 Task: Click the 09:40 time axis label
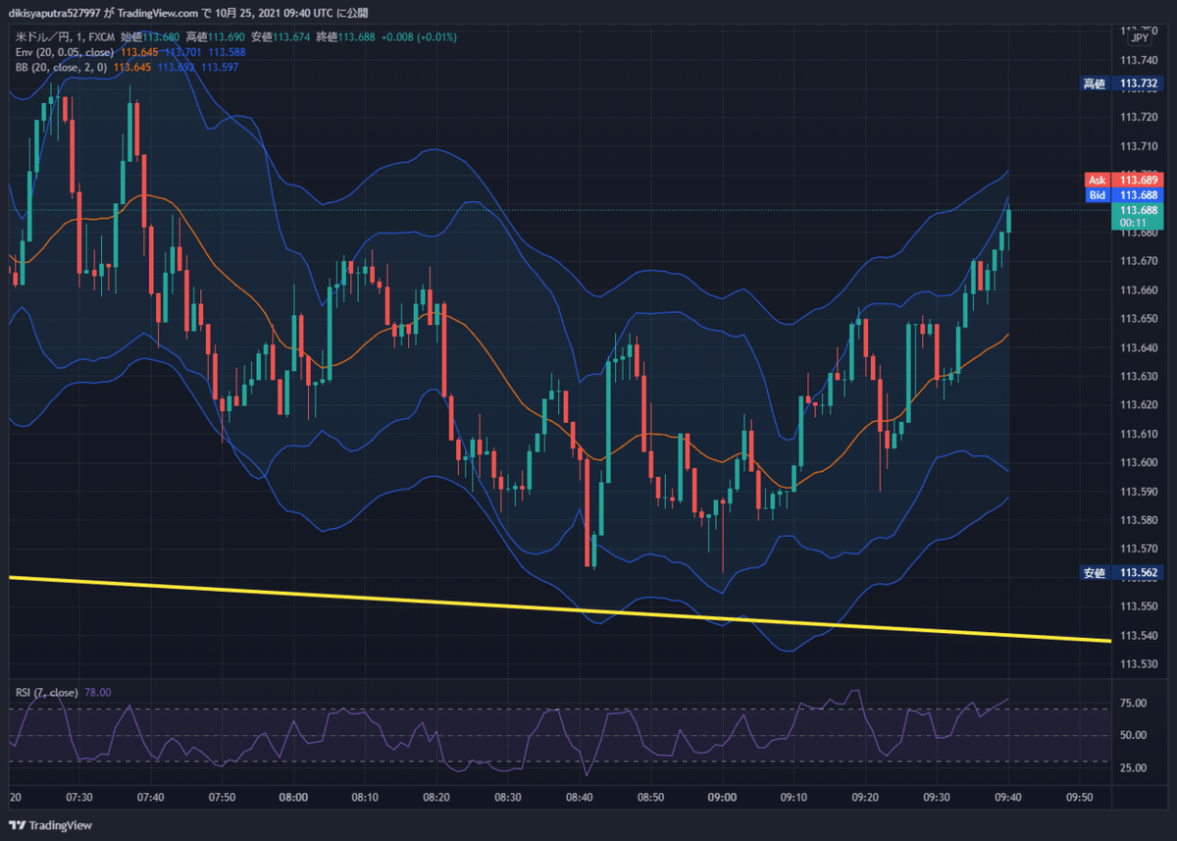1008,797
